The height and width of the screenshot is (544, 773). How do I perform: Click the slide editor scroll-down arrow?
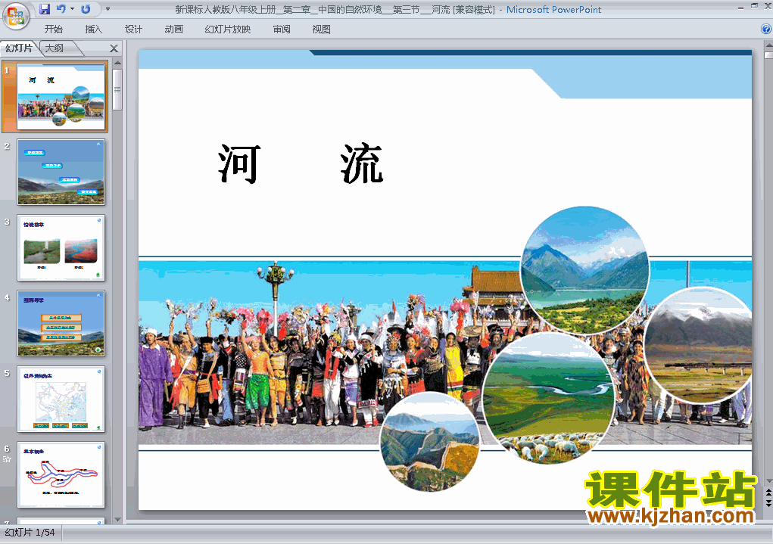coord(768,481)
